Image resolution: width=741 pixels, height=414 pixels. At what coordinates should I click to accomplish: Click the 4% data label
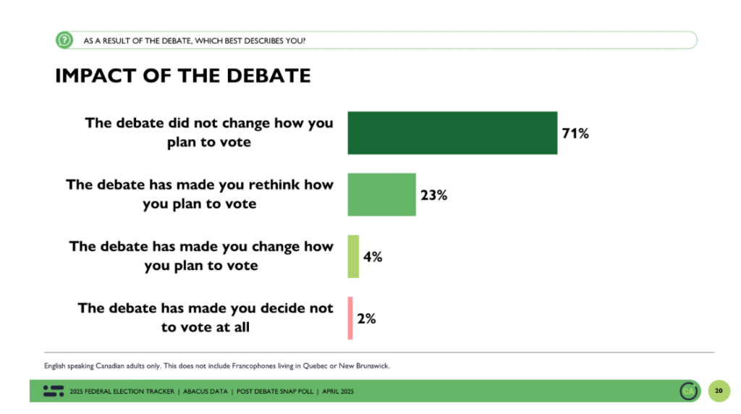[x=373, y=257]
